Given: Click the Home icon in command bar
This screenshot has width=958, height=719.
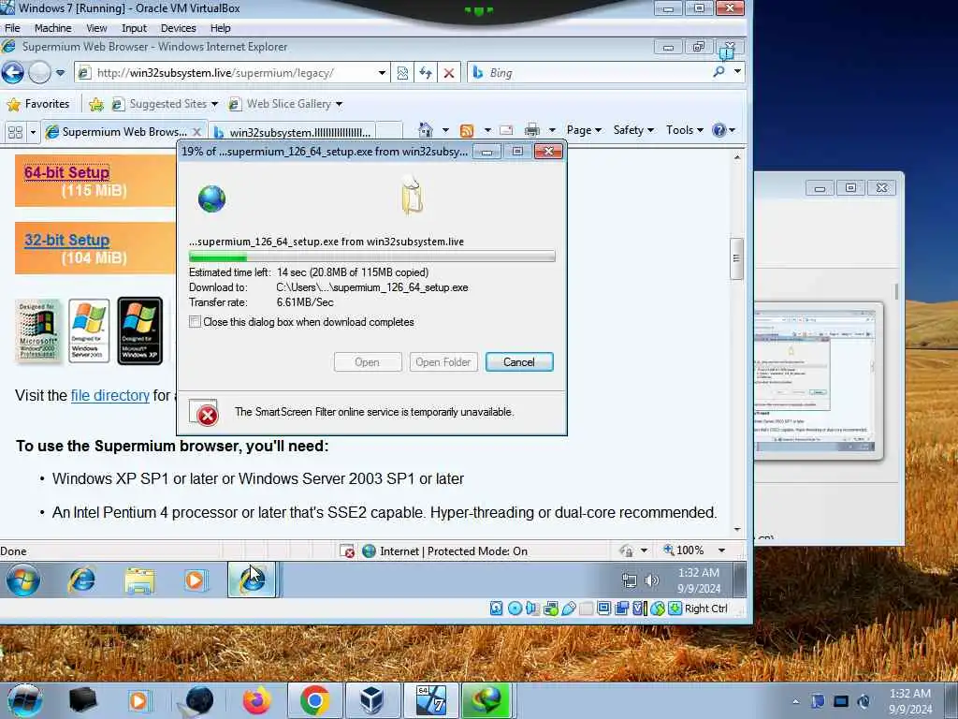Looking at the screenshot, I should 426,130.
